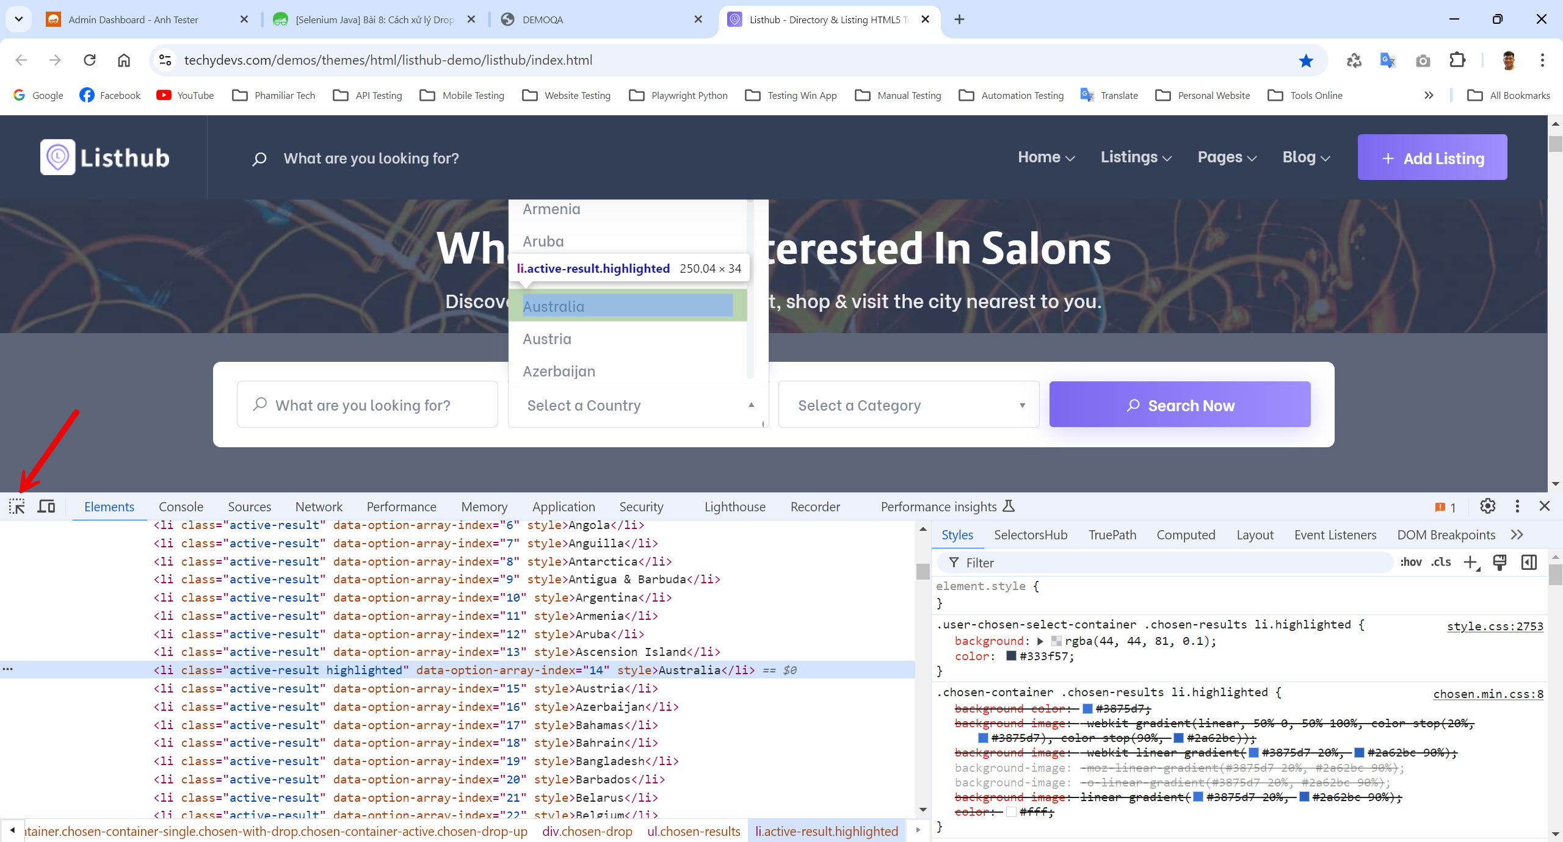This screenshot has height=842, width=1563.
Task: Open the Application tab
Action: click(563, 507)
